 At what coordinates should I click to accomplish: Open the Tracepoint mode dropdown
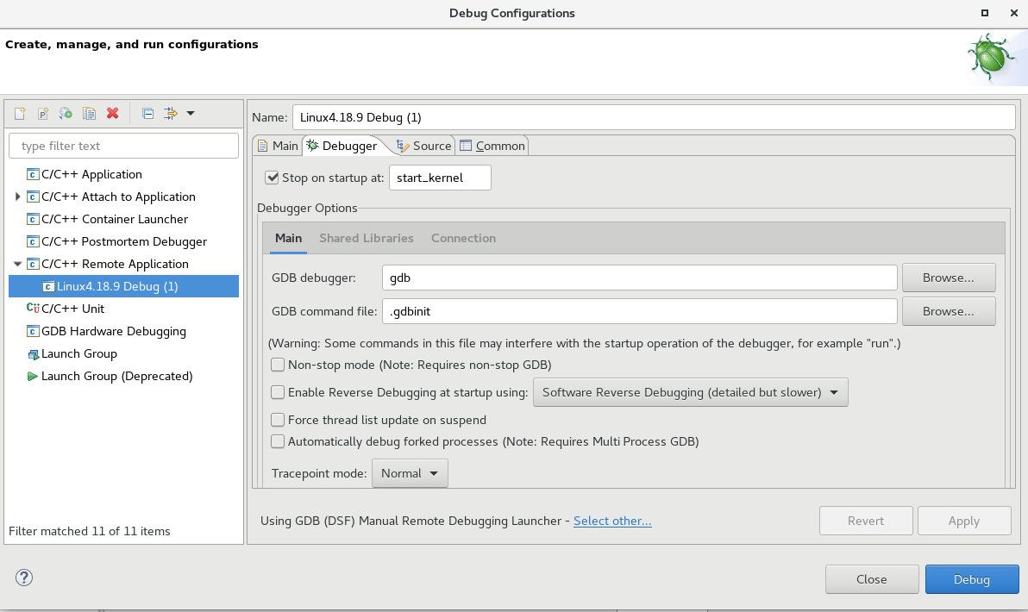[410, 472]
